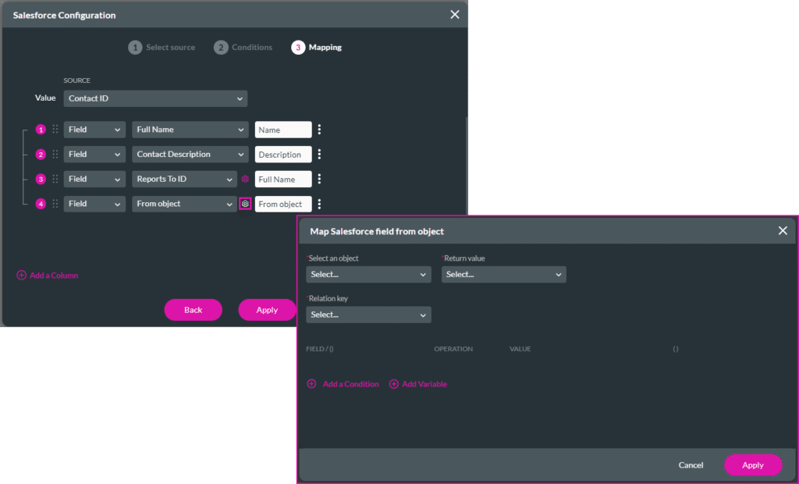This screenshot has height=484, width=799.
Task: Open the Relation key dropdown
Action: [368, 315]
